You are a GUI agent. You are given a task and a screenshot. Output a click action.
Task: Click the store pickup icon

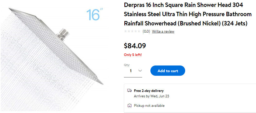click(x=130, y=106)
